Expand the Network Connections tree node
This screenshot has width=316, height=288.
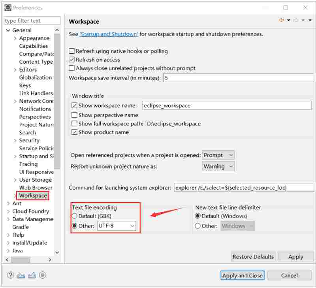[x=15, y=101]
